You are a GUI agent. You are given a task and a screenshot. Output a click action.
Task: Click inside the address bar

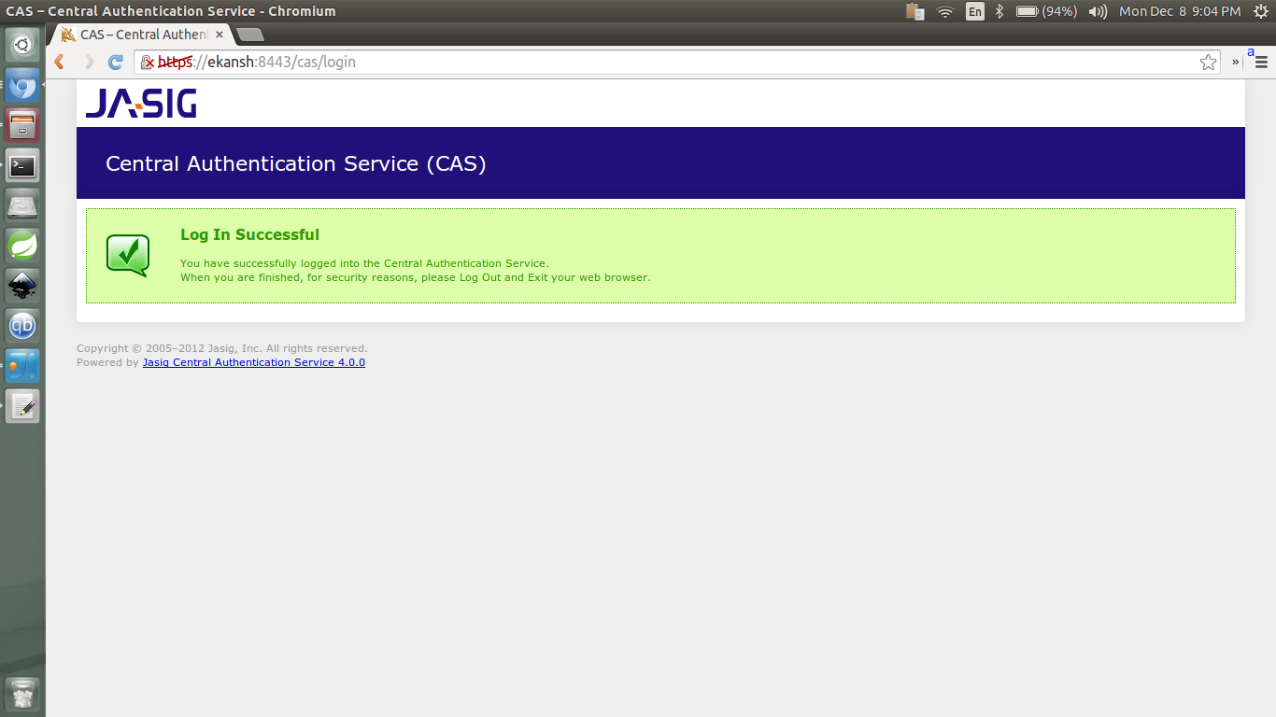(x=560, y=62)
